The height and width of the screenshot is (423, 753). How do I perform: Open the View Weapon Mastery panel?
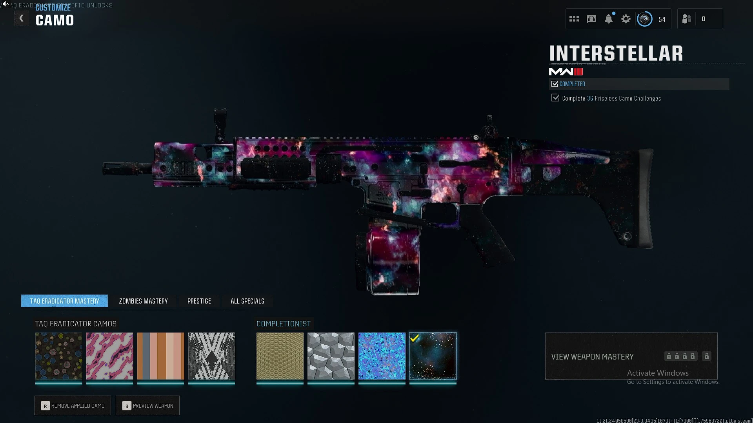(x=631, y=356)
